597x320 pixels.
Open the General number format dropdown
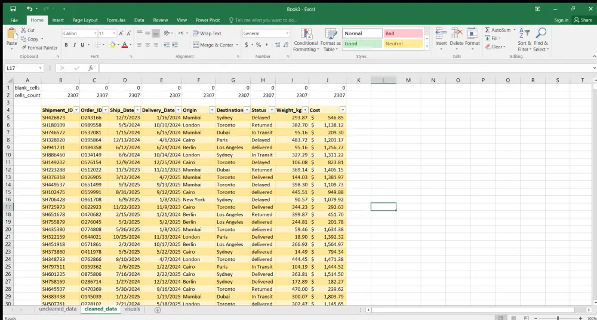(x=287, y=33)
